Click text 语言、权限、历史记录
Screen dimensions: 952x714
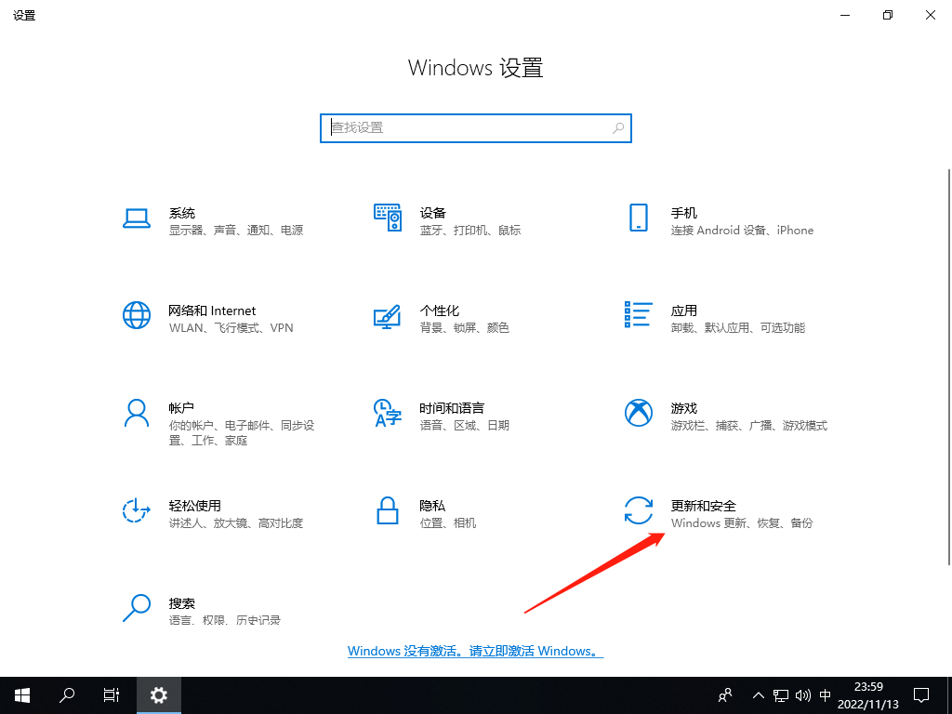pos(225,620)
